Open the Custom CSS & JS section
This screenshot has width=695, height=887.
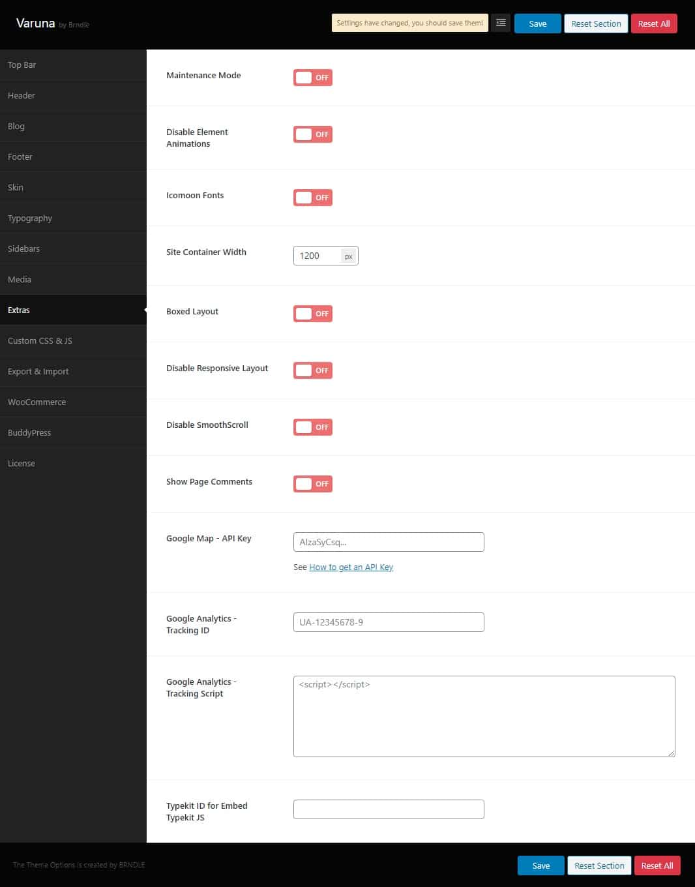[73, 341]
